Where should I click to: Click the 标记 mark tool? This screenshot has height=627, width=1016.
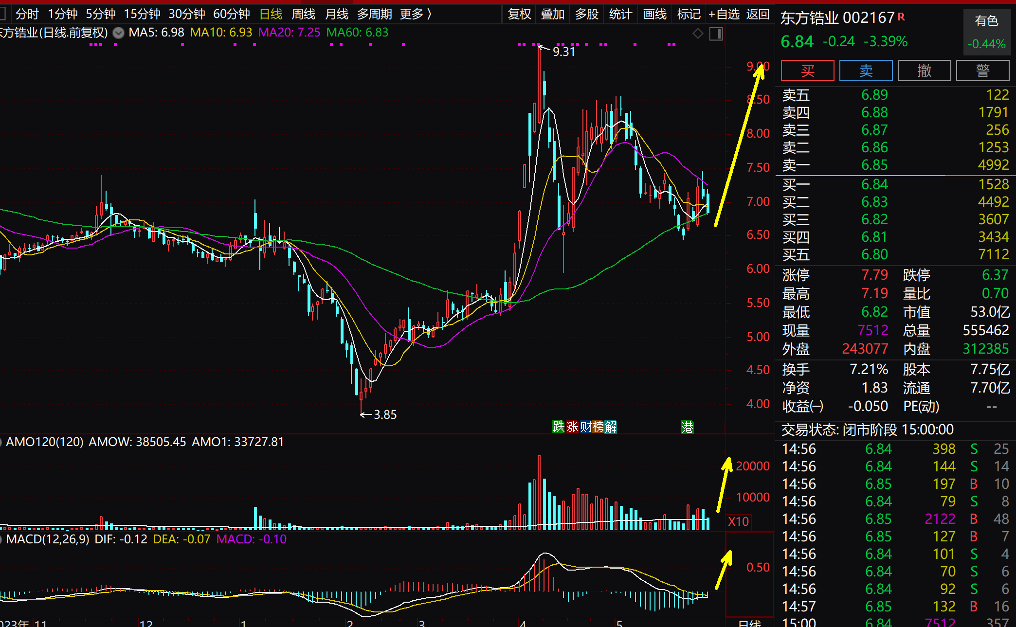(689, 14)
